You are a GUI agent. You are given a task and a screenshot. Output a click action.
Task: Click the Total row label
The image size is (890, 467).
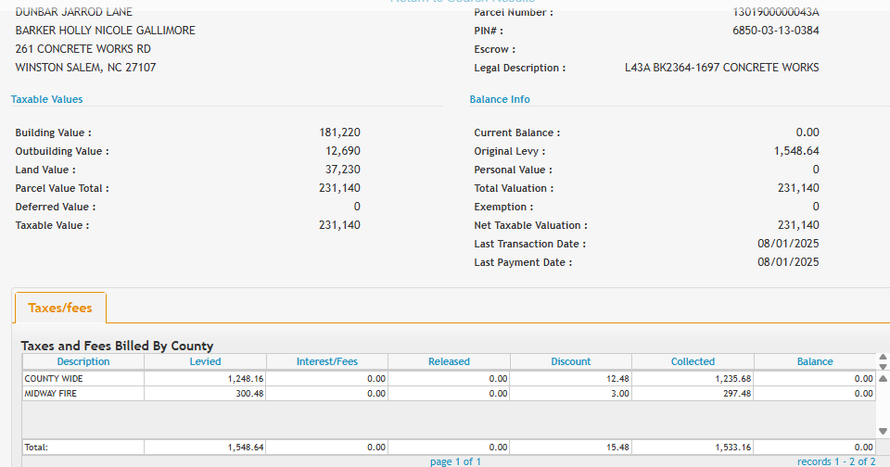coord(36,447)
